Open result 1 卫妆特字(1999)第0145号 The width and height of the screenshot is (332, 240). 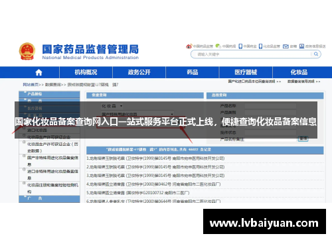(x=155, y=158)
